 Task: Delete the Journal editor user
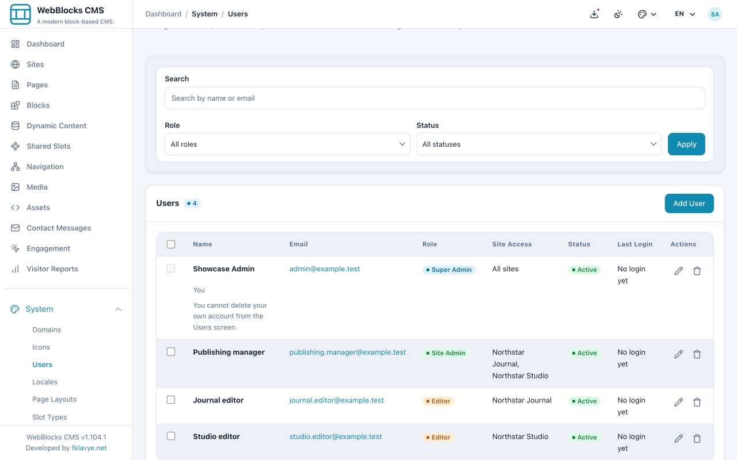(x=697, y=402)
